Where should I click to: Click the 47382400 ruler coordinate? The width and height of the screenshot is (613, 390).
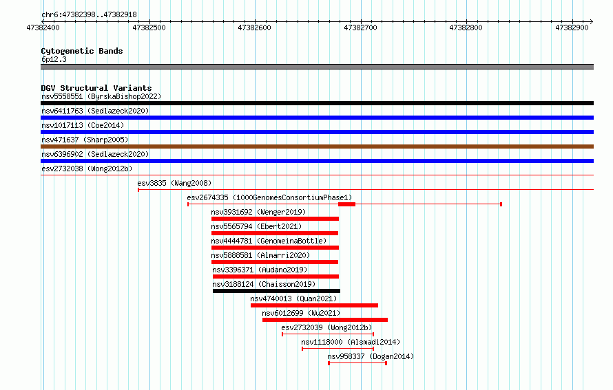click(x=43, y=28)
